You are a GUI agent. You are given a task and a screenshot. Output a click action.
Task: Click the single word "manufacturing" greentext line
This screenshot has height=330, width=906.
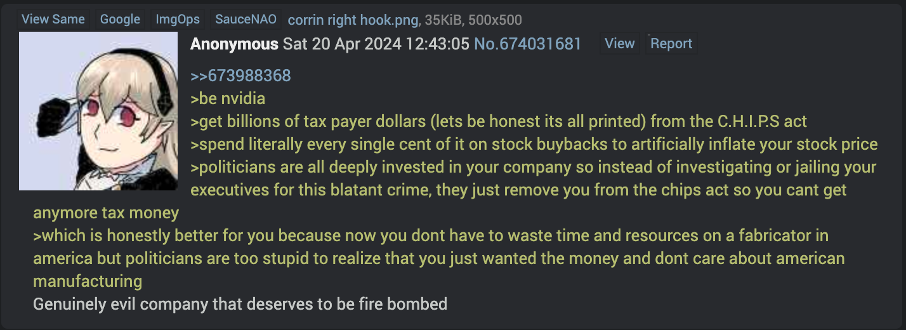pyautogui.click(x=88, y=281)
